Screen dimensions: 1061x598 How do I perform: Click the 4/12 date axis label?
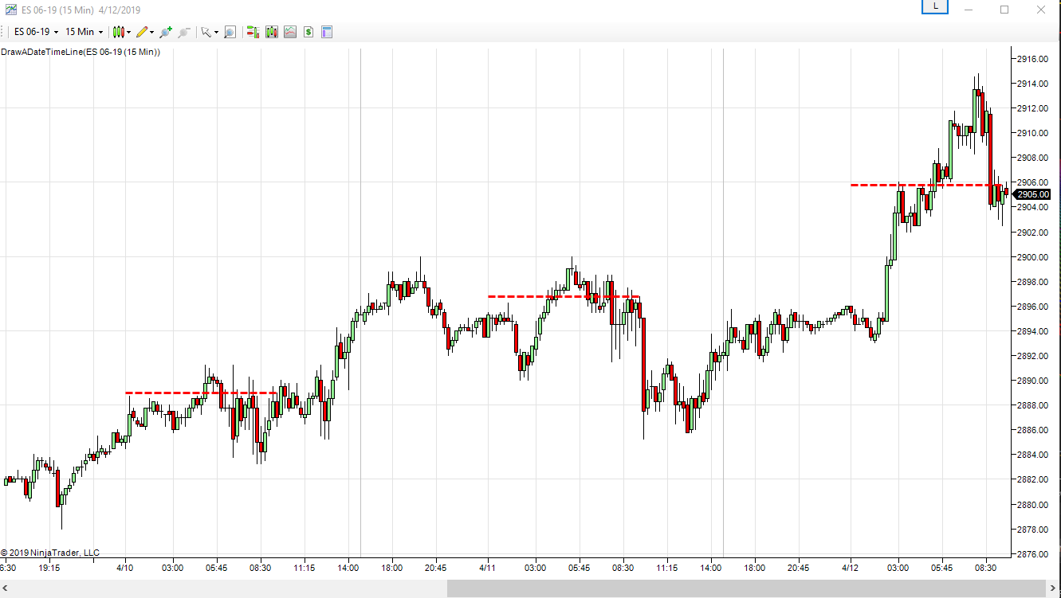(851, 569)
